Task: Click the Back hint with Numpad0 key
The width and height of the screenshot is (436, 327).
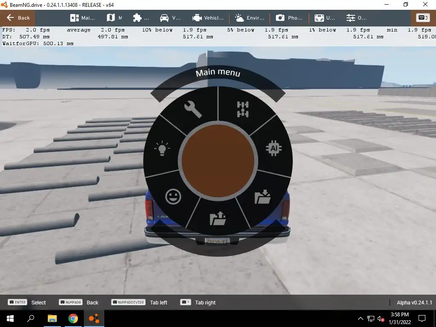Action: pos(79,302)
